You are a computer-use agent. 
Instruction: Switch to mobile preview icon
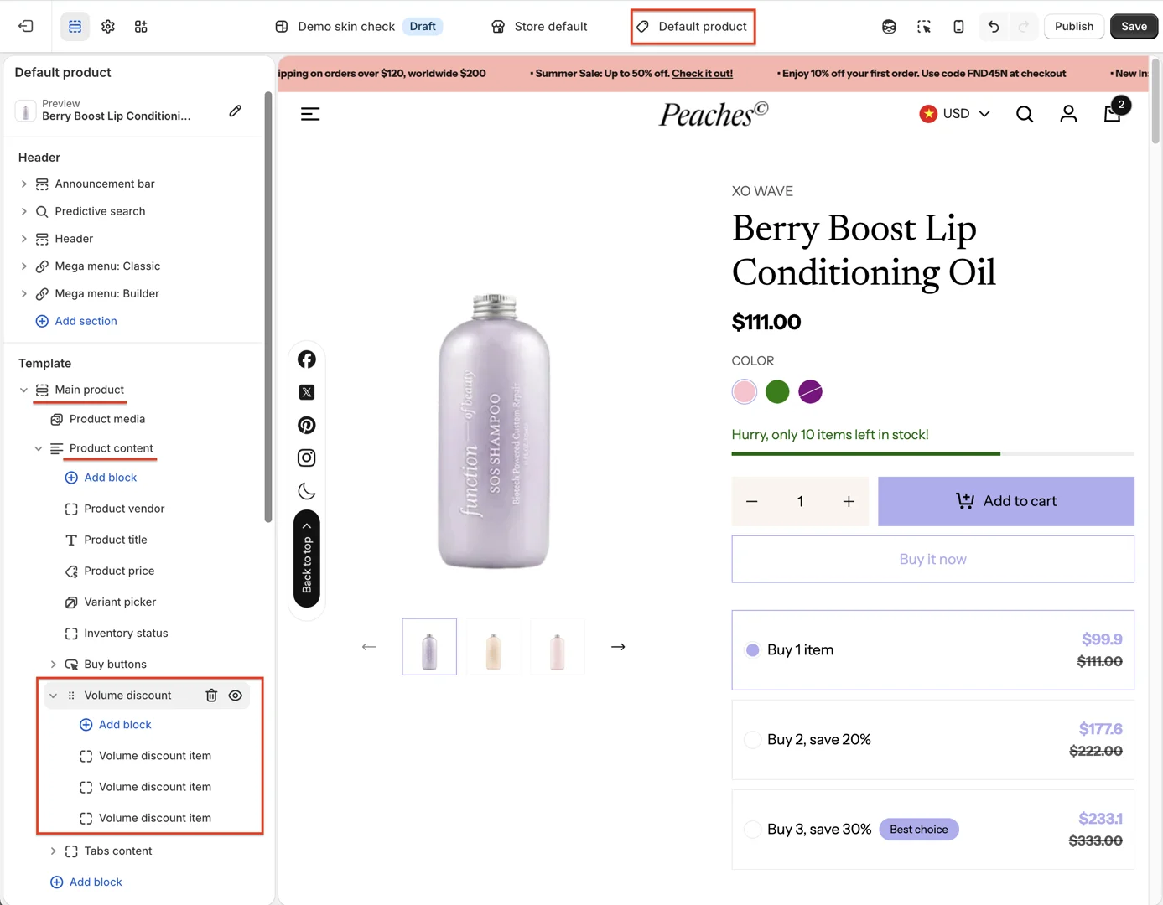point(958,27)
